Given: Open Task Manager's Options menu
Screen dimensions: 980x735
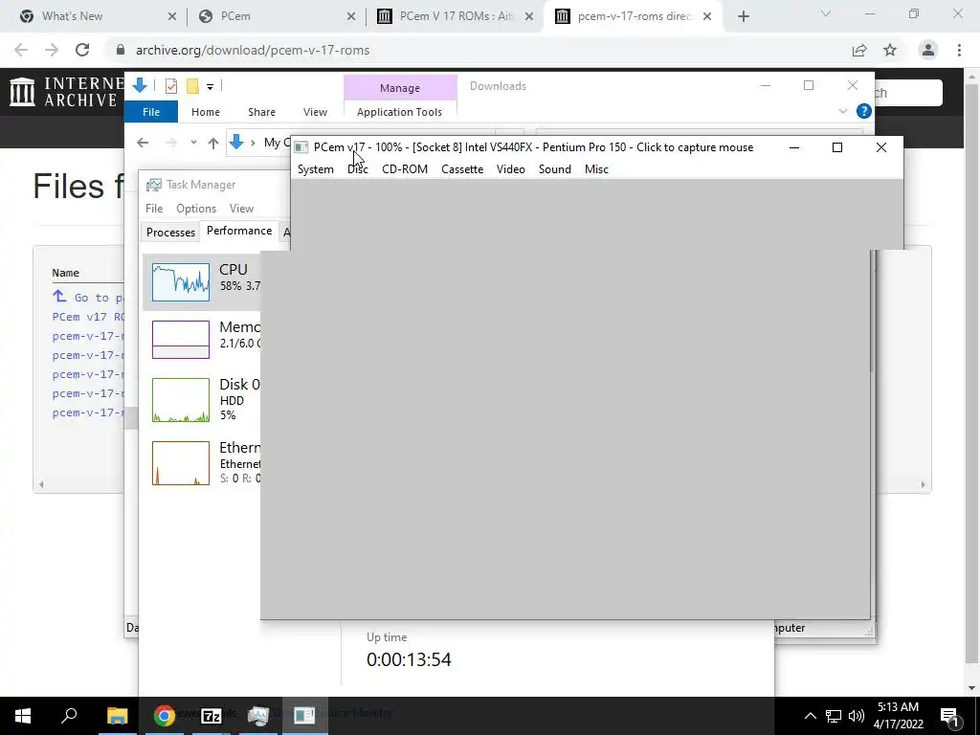Looking at the screenshot, I should coord(195,209).
